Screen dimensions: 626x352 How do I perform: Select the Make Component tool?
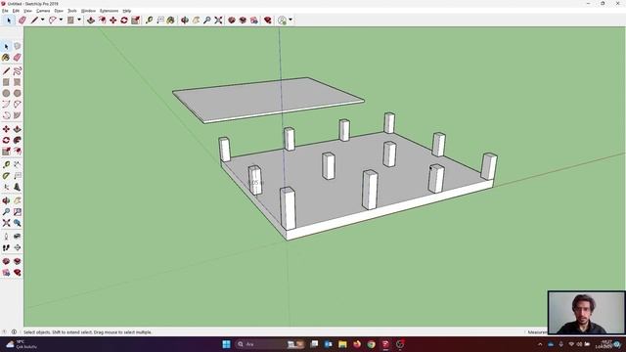18,47
